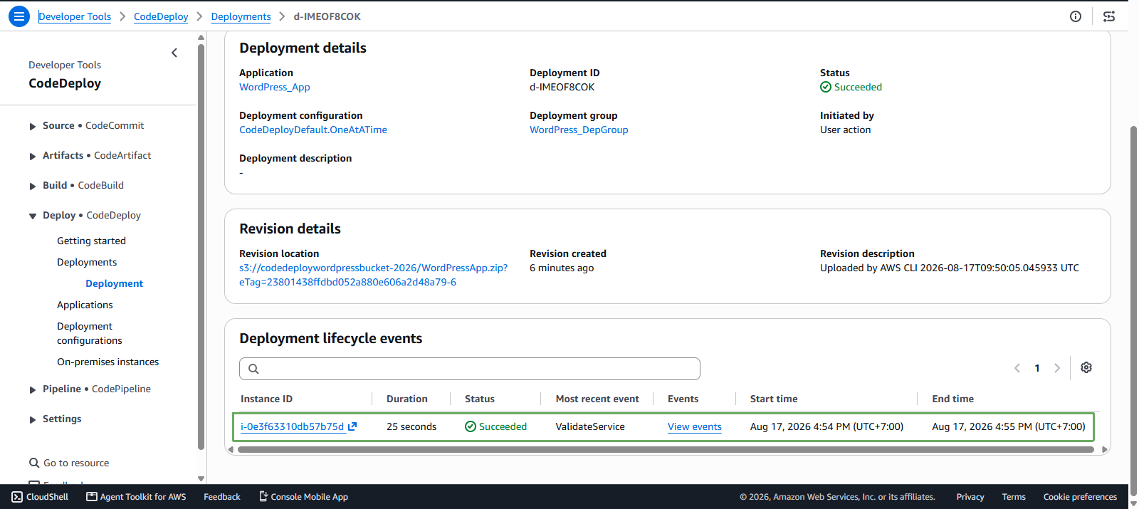This screenshot has height=509, width=1139.
Task: Collapse the Deploy CodeDeploy section
Action: (x=33, y=216)
